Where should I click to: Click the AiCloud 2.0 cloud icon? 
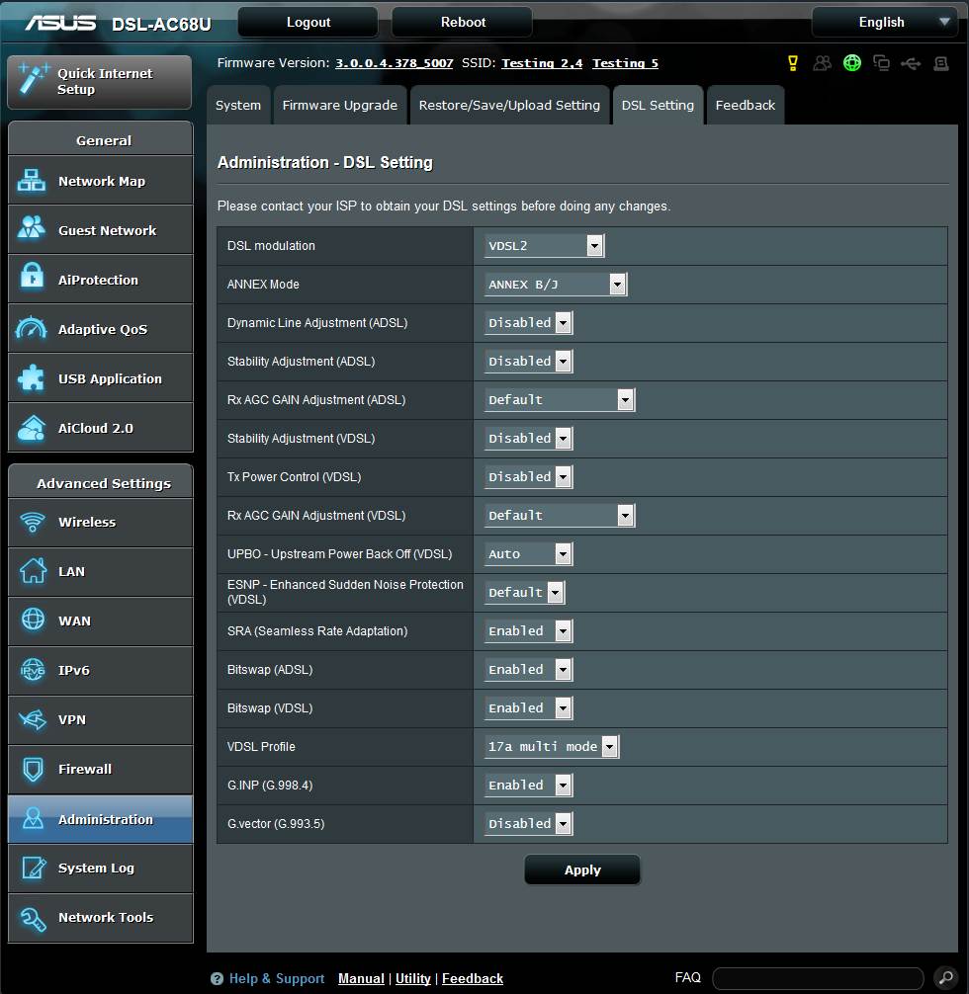31,428
